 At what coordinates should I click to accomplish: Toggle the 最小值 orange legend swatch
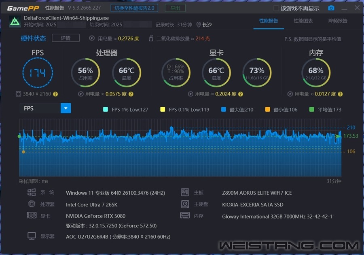point(267,109)
